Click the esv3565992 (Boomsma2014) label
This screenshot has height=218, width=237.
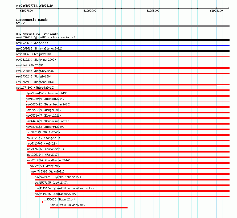[35, 82]
